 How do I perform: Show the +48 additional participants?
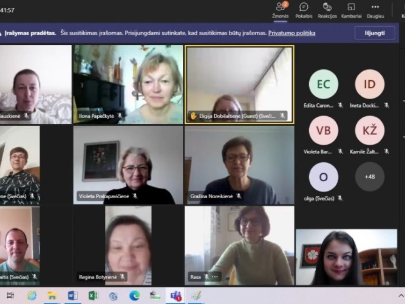pyautogui.click(x=370, y=177)
